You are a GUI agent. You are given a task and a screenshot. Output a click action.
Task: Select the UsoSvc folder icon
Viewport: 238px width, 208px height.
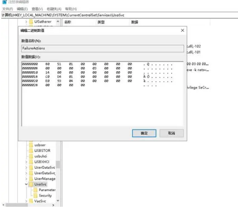tap(31, 184)
